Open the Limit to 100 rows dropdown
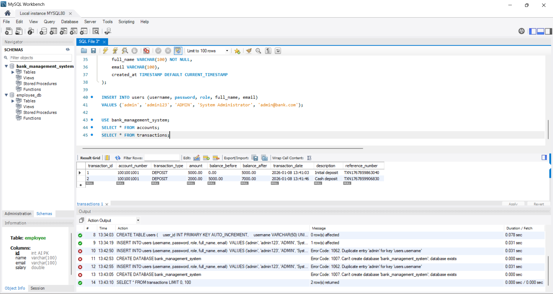This screenshot has height=294, width=553. [227, 51]
